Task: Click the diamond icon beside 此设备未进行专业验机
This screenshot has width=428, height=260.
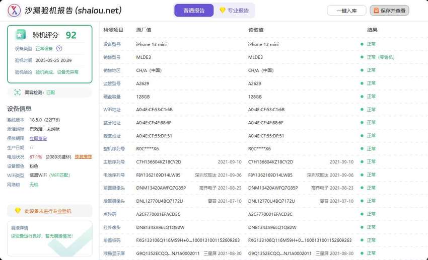Action: point(18,211)
